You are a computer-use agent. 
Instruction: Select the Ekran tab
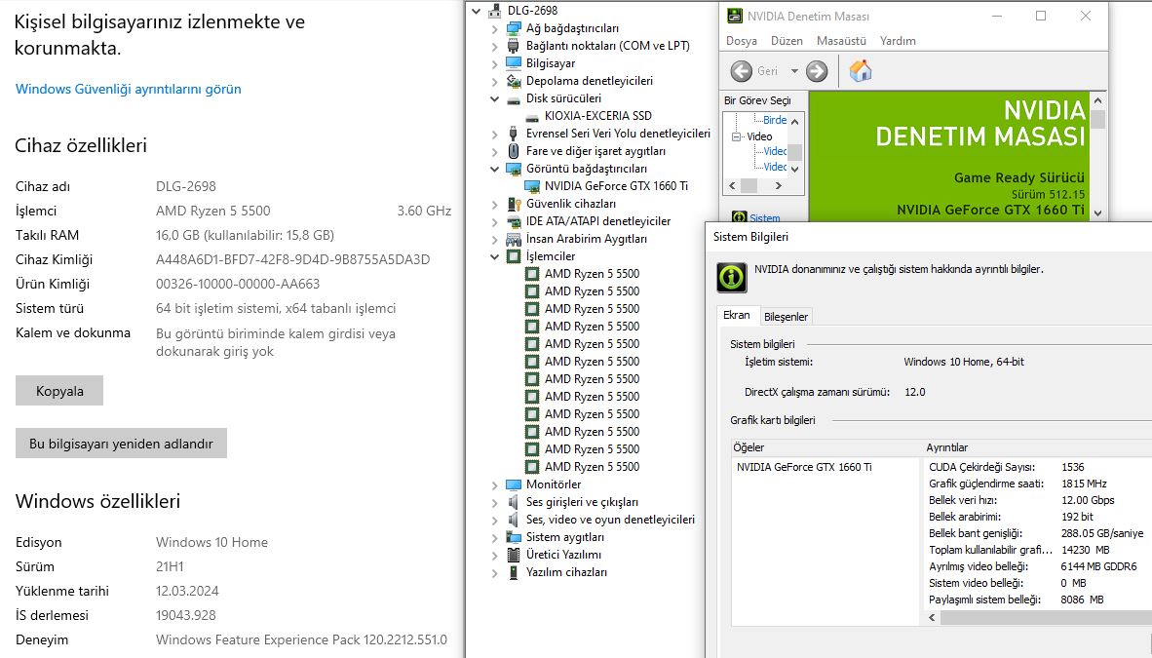[736, 315]
